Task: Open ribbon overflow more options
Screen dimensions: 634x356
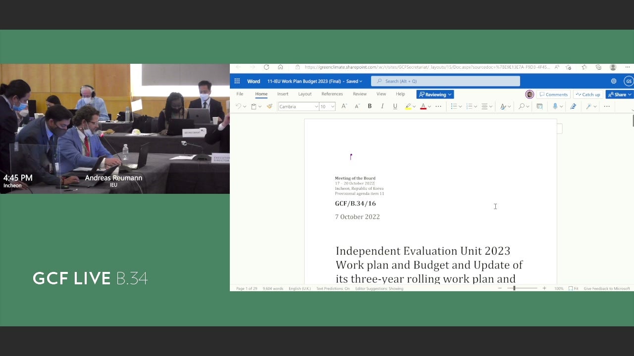Action: pyautogui.click(x=607, y=106)
